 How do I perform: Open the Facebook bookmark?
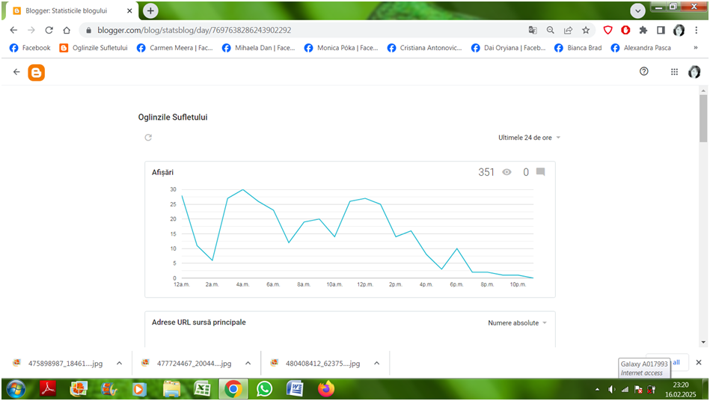click(x=30, y=48)
